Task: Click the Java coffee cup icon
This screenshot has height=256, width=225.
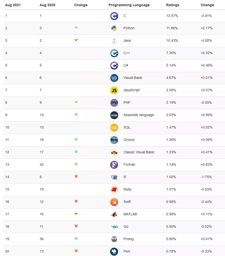Action: point(114,41)
